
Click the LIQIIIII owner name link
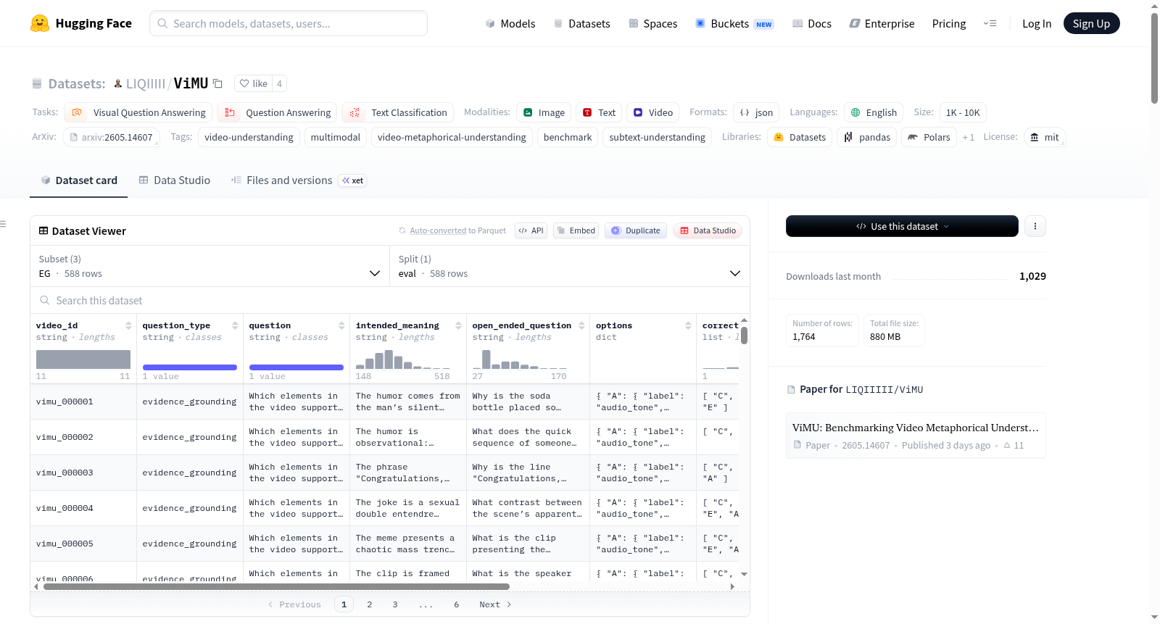pos(146,83)
